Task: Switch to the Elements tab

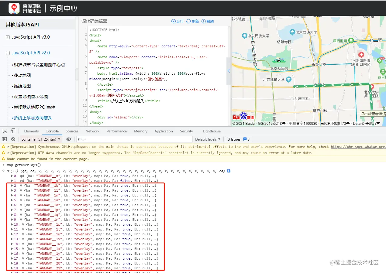Action: pyautogui.click(x=31, y=131)
